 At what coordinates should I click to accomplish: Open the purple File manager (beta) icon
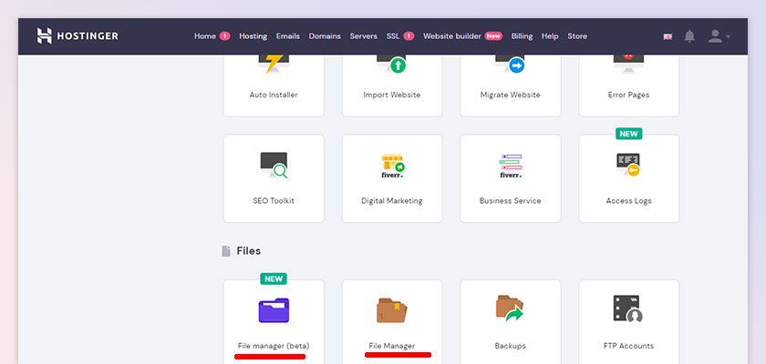tap(274, 310)
